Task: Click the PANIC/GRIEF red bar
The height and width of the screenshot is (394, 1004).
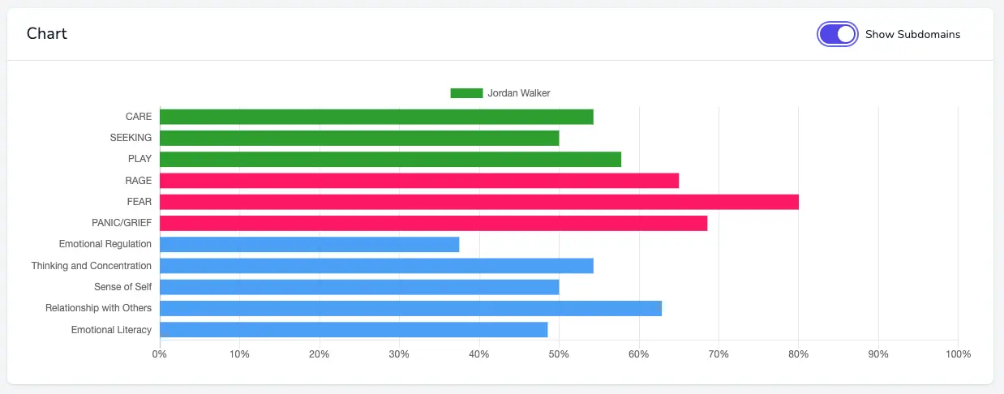Action: click(433, 223)
